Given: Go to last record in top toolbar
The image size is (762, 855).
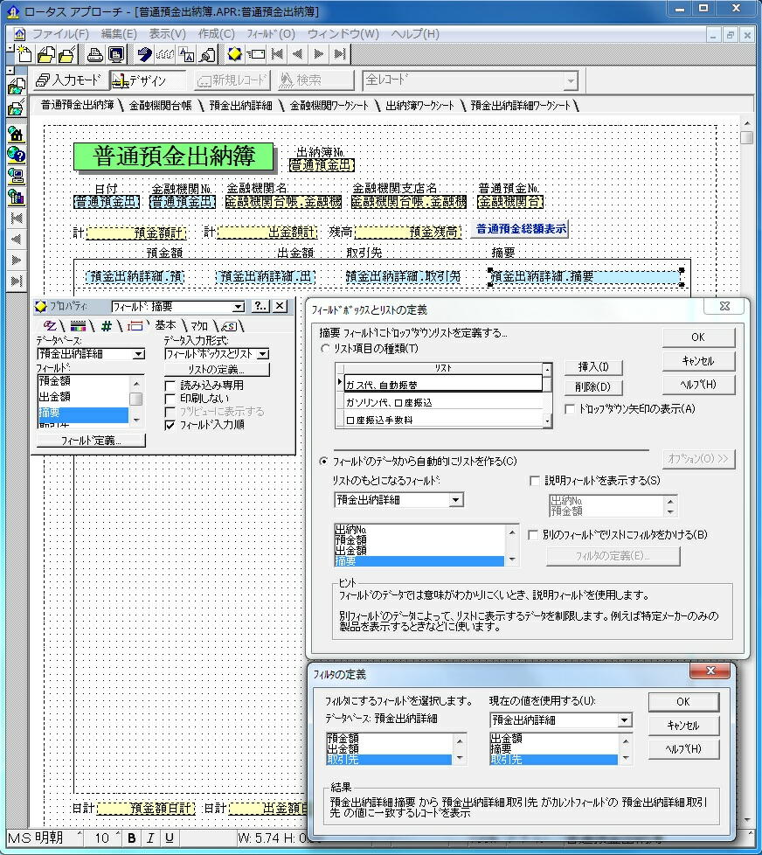Looking at the screenshot, I should point(340,54).
